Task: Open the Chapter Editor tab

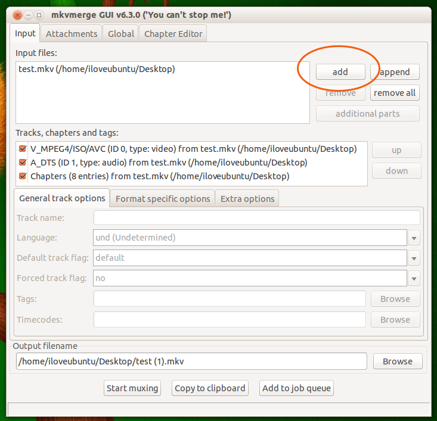Action: pyautogui.click(x=173, y=34)
